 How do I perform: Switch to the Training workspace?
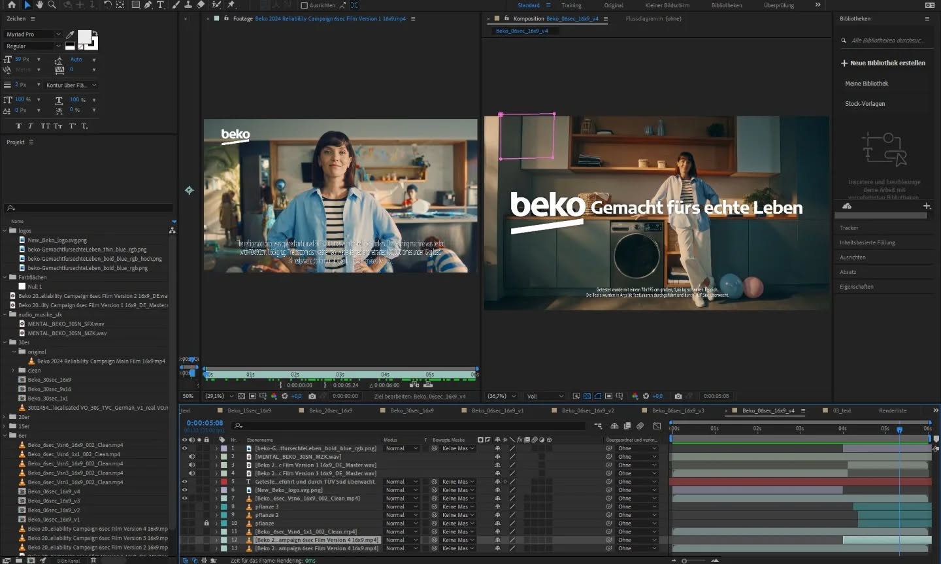click(x=571, y=5)
